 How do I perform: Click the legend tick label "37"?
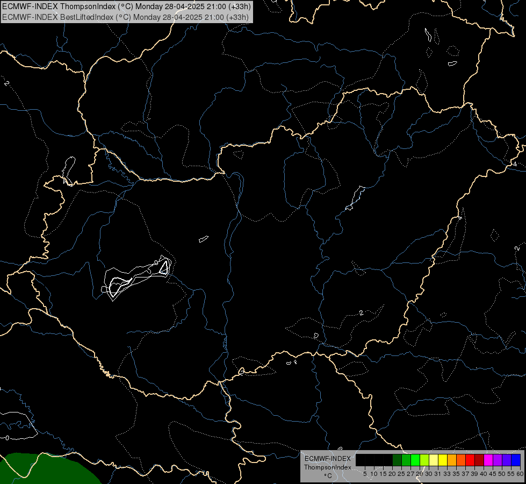[465, 474]
